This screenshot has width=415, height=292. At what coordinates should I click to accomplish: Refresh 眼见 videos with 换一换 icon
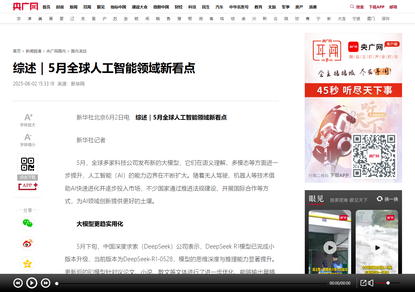point(380,199)
